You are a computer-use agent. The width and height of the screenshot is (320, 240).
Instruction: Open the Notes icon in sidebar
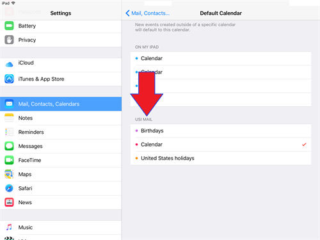coord(9,118)
